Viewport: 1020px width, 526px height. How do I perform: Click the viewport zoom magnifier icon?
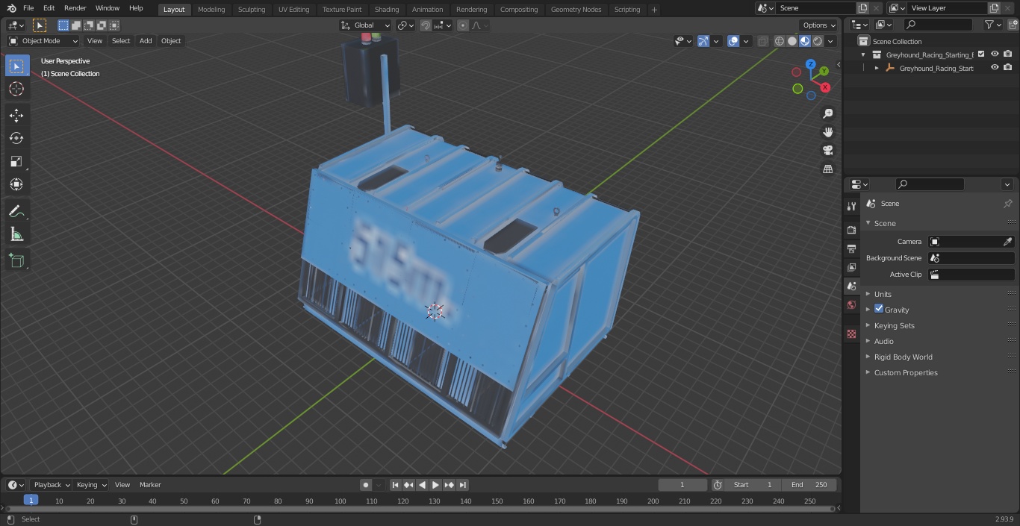(827, 113)
